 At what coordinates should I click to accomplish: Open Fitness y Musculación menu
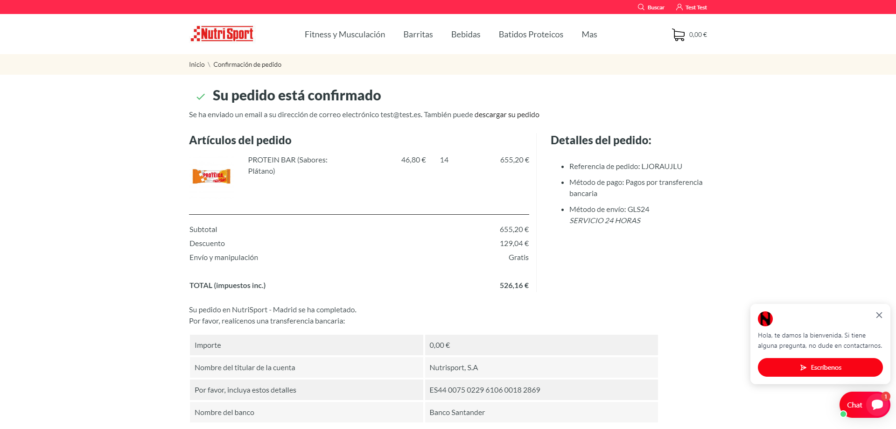(x=345, y=35)
